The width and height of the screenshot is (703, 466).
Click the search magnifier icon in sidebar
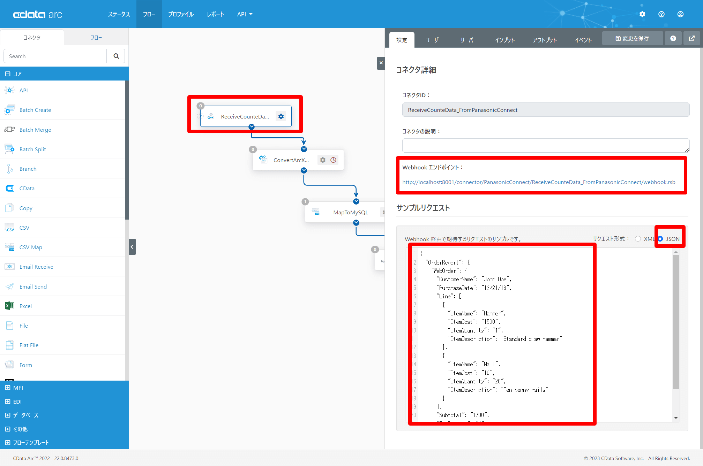pos(116,56)
